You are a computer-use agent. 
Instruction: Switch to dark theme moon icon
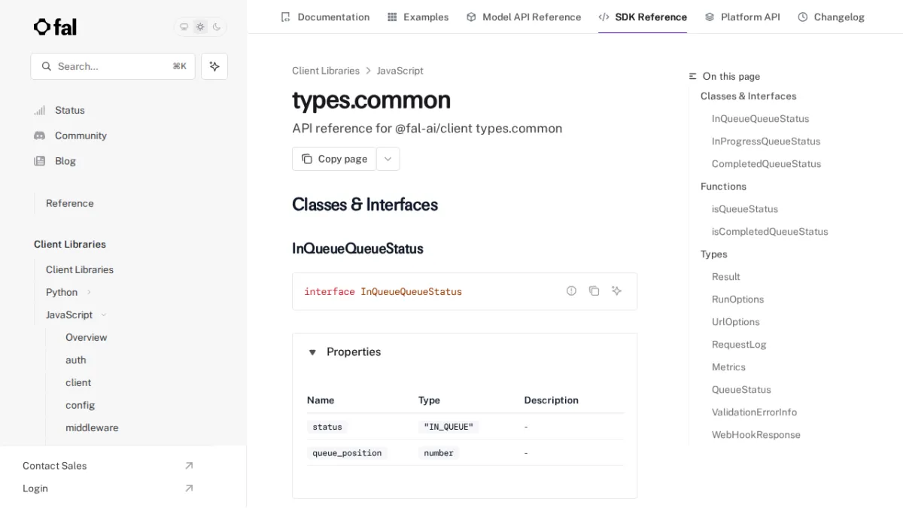click(217, 27)
